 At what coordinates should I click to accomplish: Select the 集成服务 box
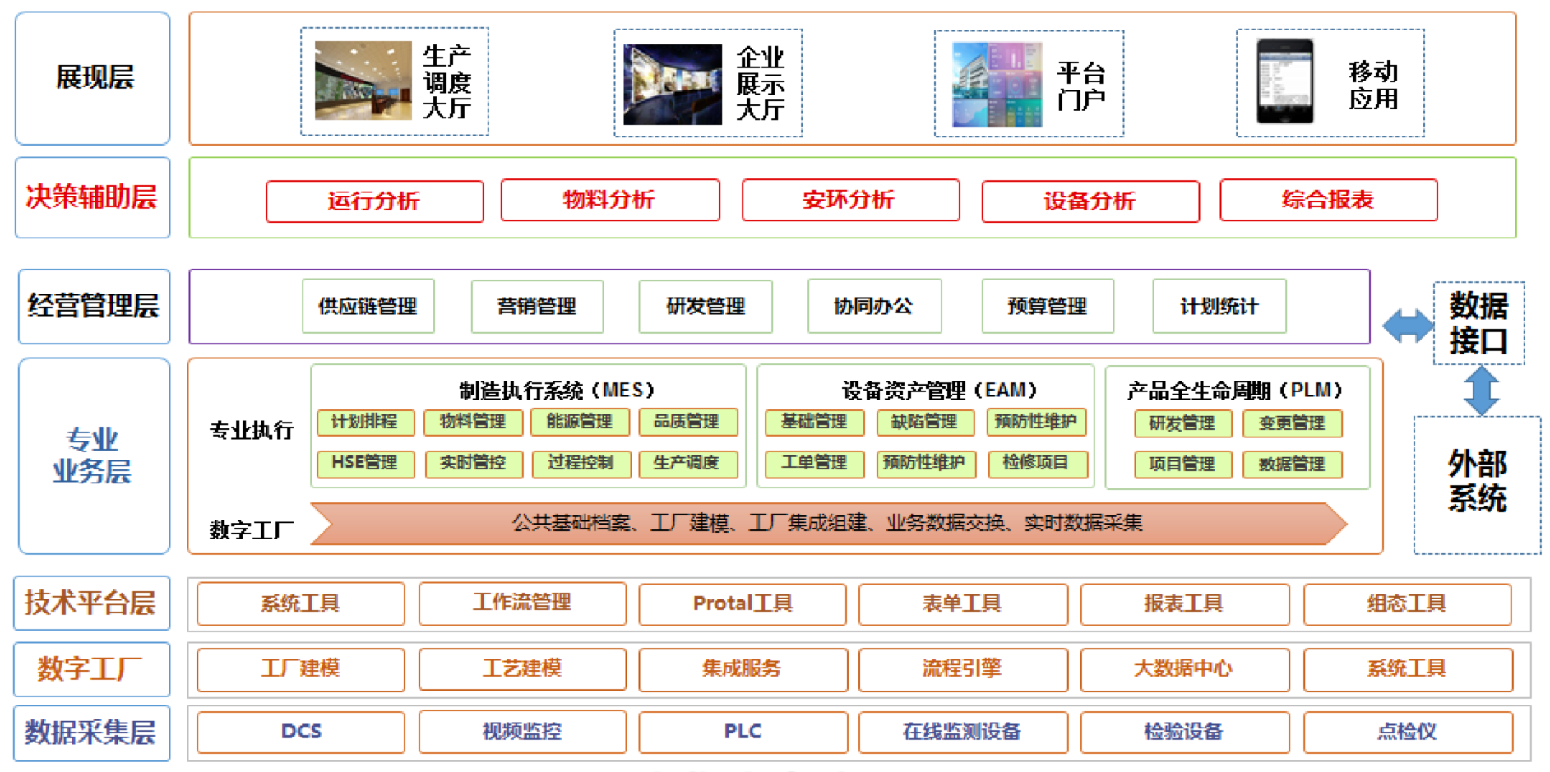[x=743, y=669]
